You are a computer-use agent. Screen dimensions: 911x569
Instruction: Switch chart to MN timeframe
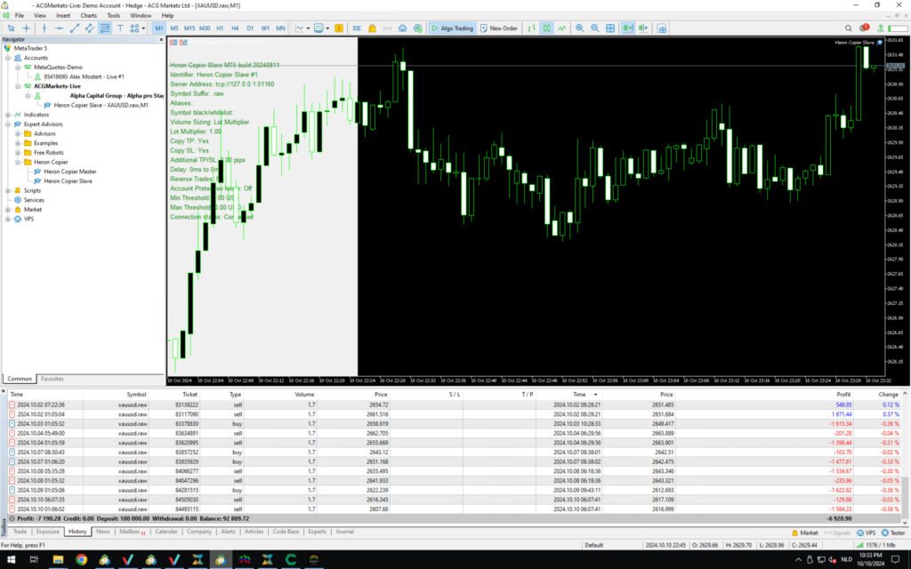click(280, 28)
